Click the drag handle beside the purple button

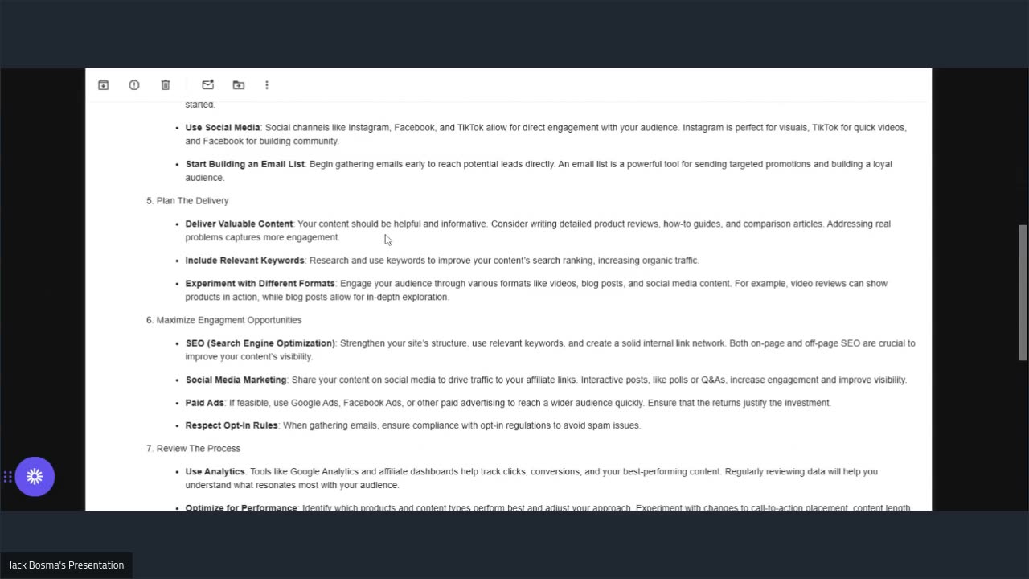click(7, 477)
